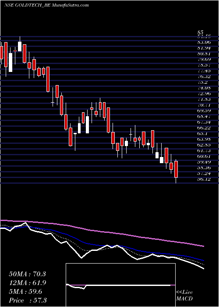Click the 65.1 price axis label
The width and height of the screenshot is (219, 307).
(x=202, y=134)
